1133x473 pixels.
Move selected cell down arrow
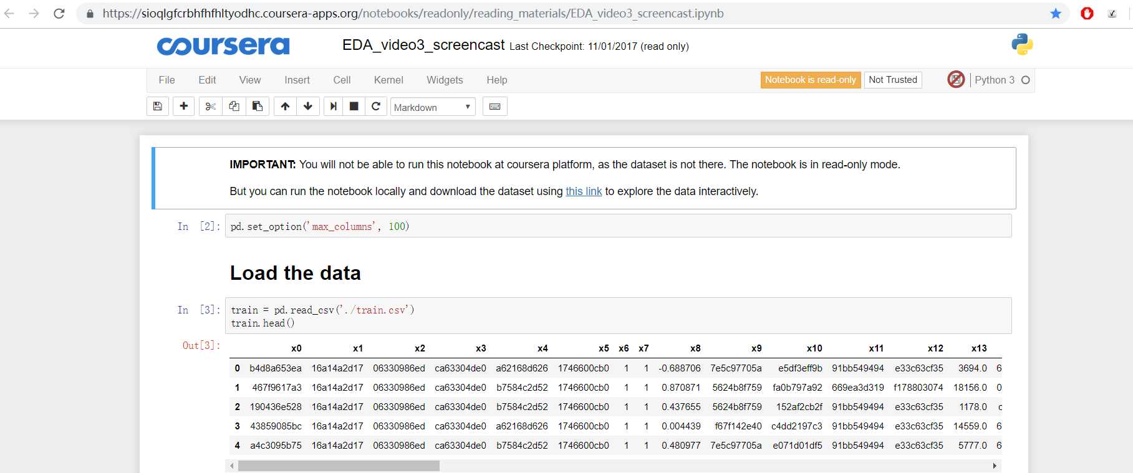(308, 107)
